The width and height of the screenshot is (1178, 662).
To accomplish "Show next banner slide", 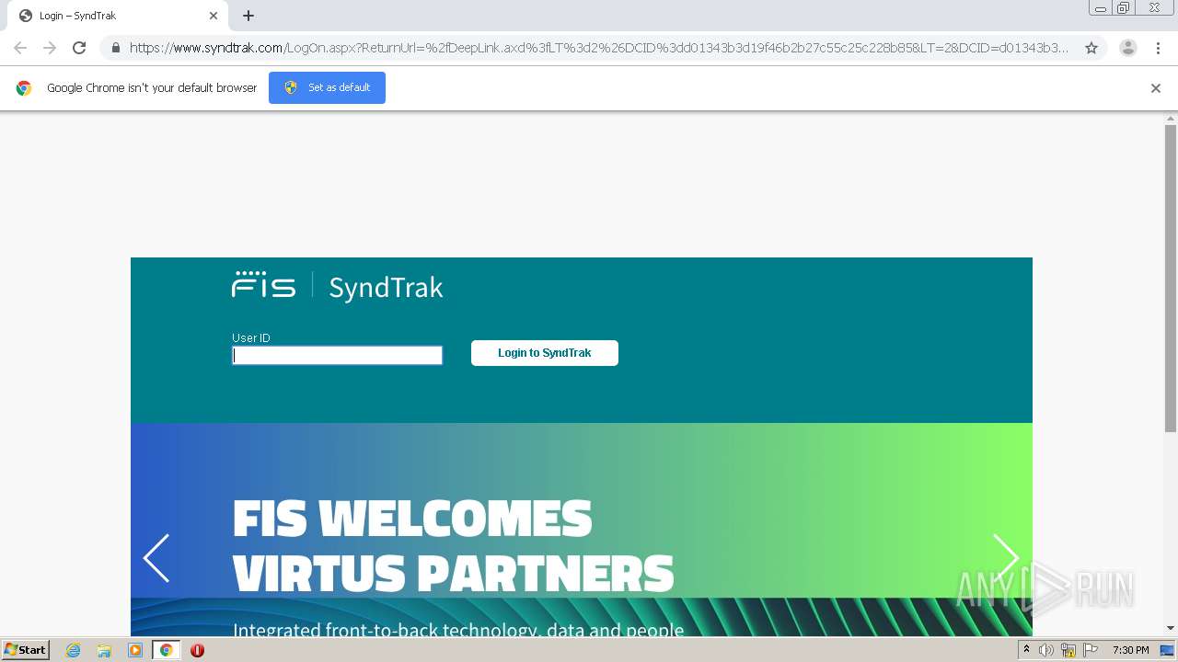I will tap(1006, 558).
